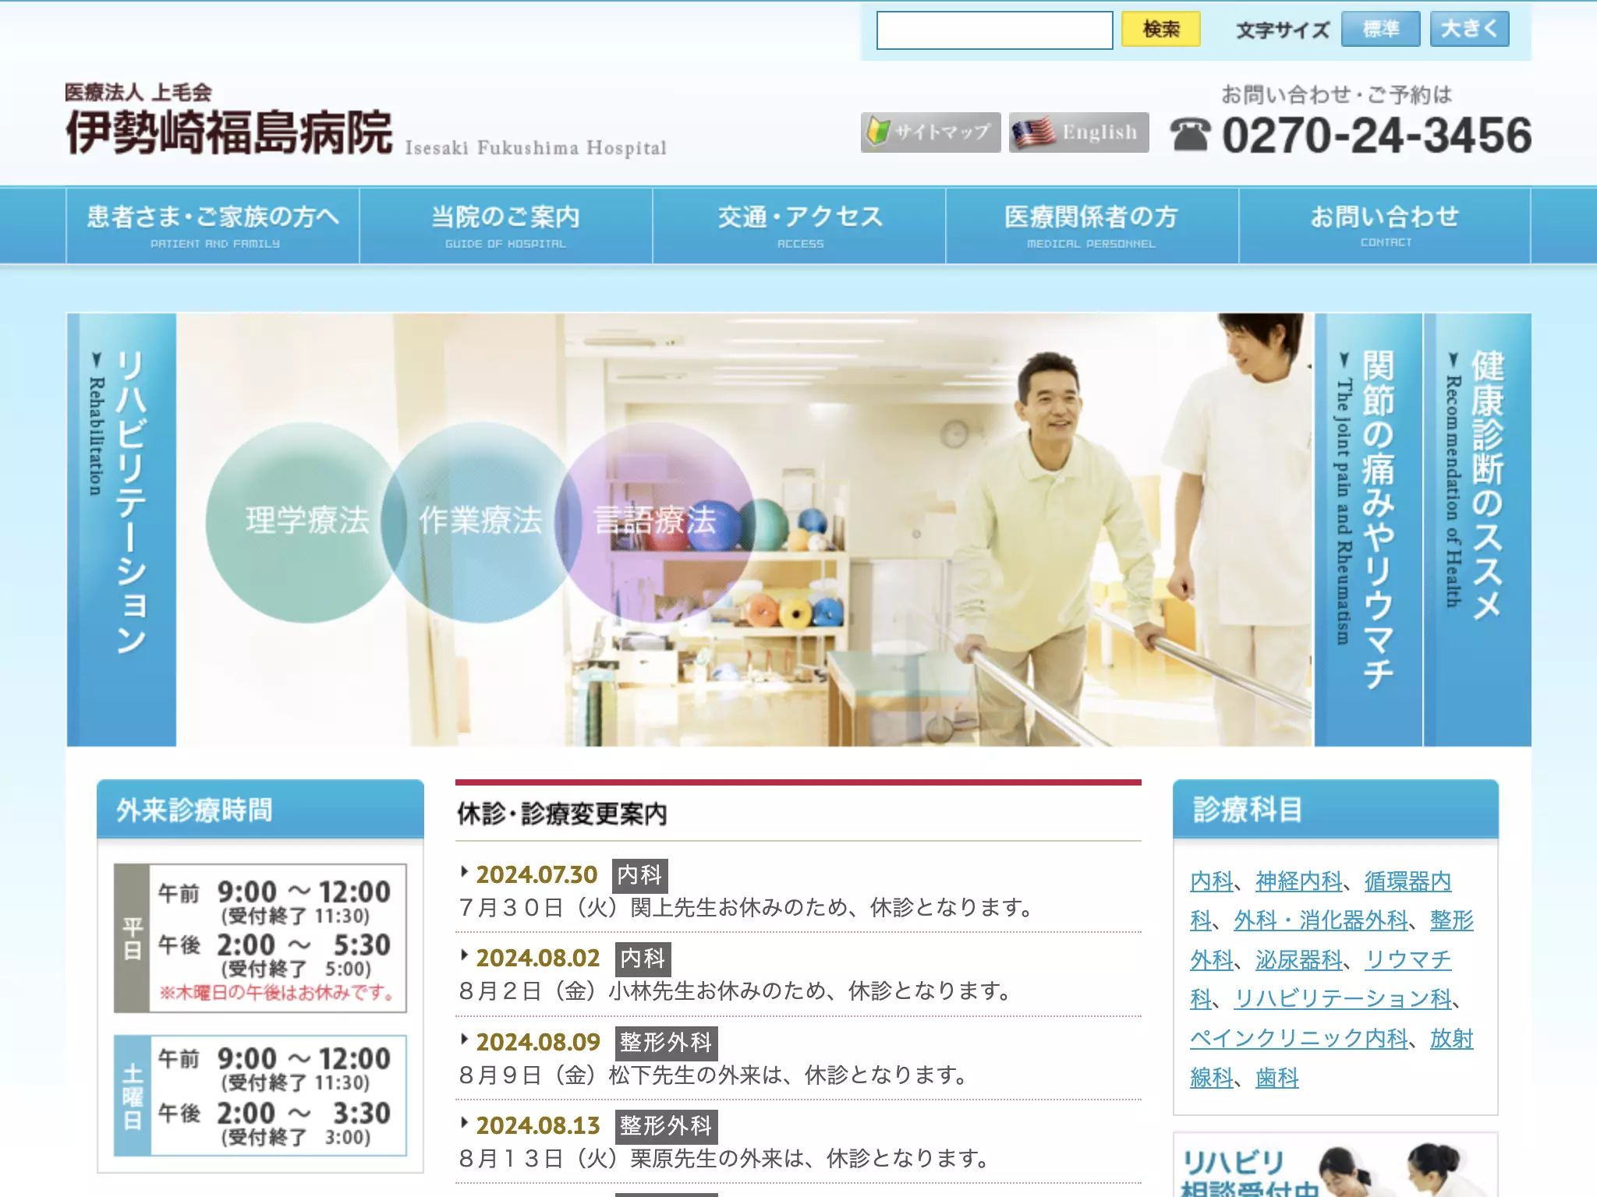Select the 理学療法 circle

[306, 521]
